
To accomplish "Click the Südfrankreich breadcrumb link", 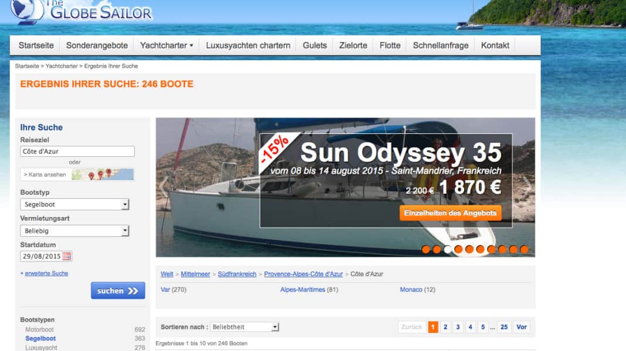I will tap(237, 274).
